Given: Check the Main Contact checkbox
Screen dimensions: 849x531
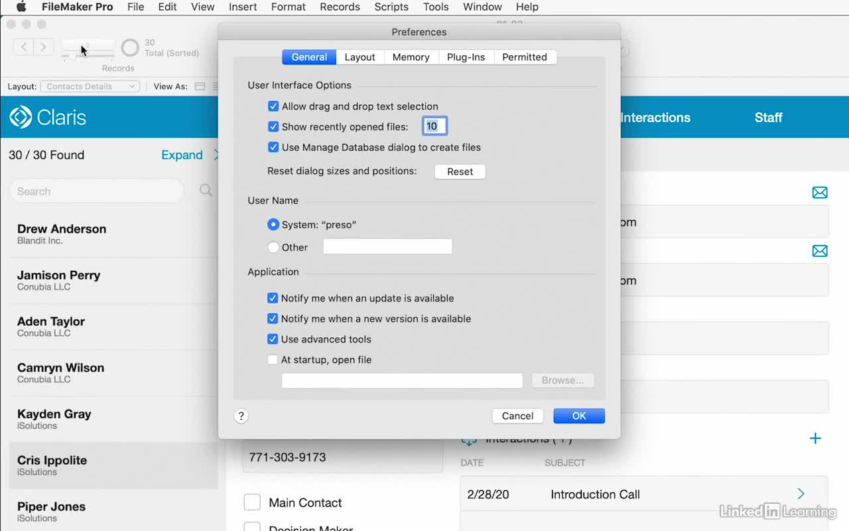Looking at the screenshot, I should click(252, 502).
